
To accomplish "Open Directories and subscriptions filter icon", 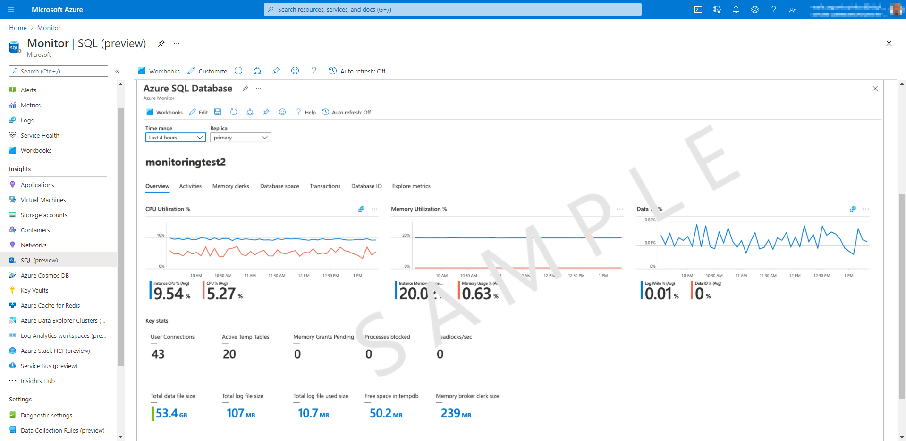I will click(x=717, y=9).
